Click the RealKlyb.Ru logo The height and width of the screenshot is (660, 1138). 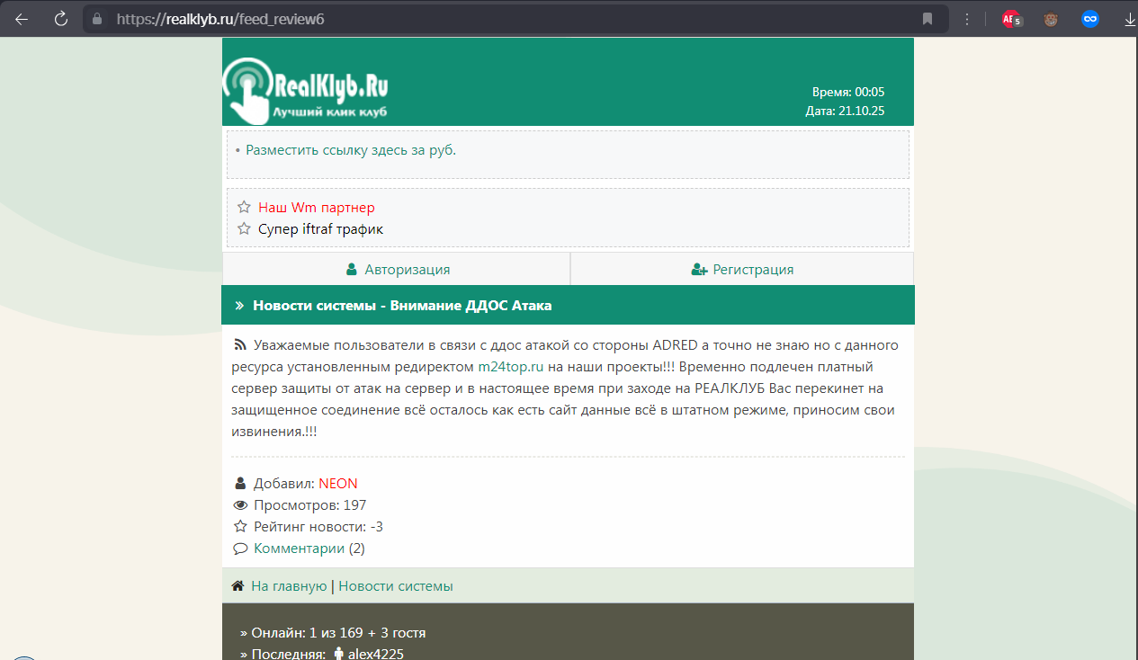(x=306, y=89)
